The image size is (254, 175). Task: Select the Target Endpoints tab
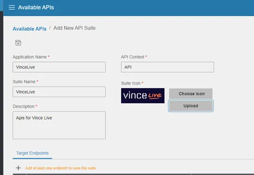[x=32, y=153]
